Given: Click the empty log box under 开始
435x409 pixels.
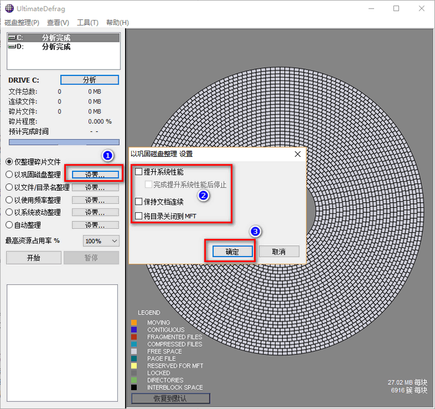Looking at the screenshot, I should coord(62,343).
